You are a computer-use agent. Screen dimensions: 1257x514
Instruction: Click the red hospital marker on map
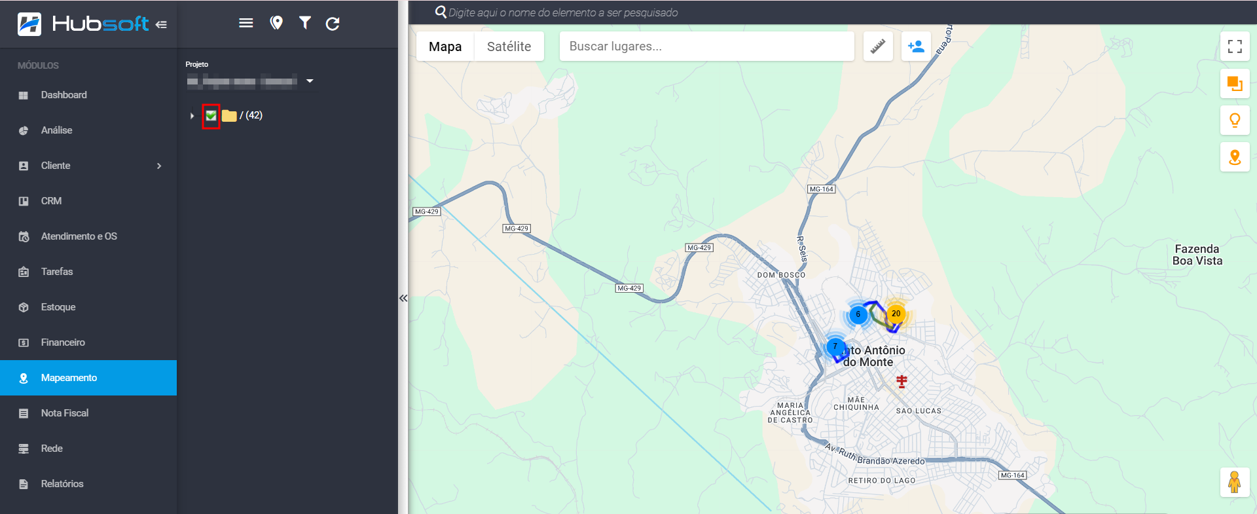902,381
